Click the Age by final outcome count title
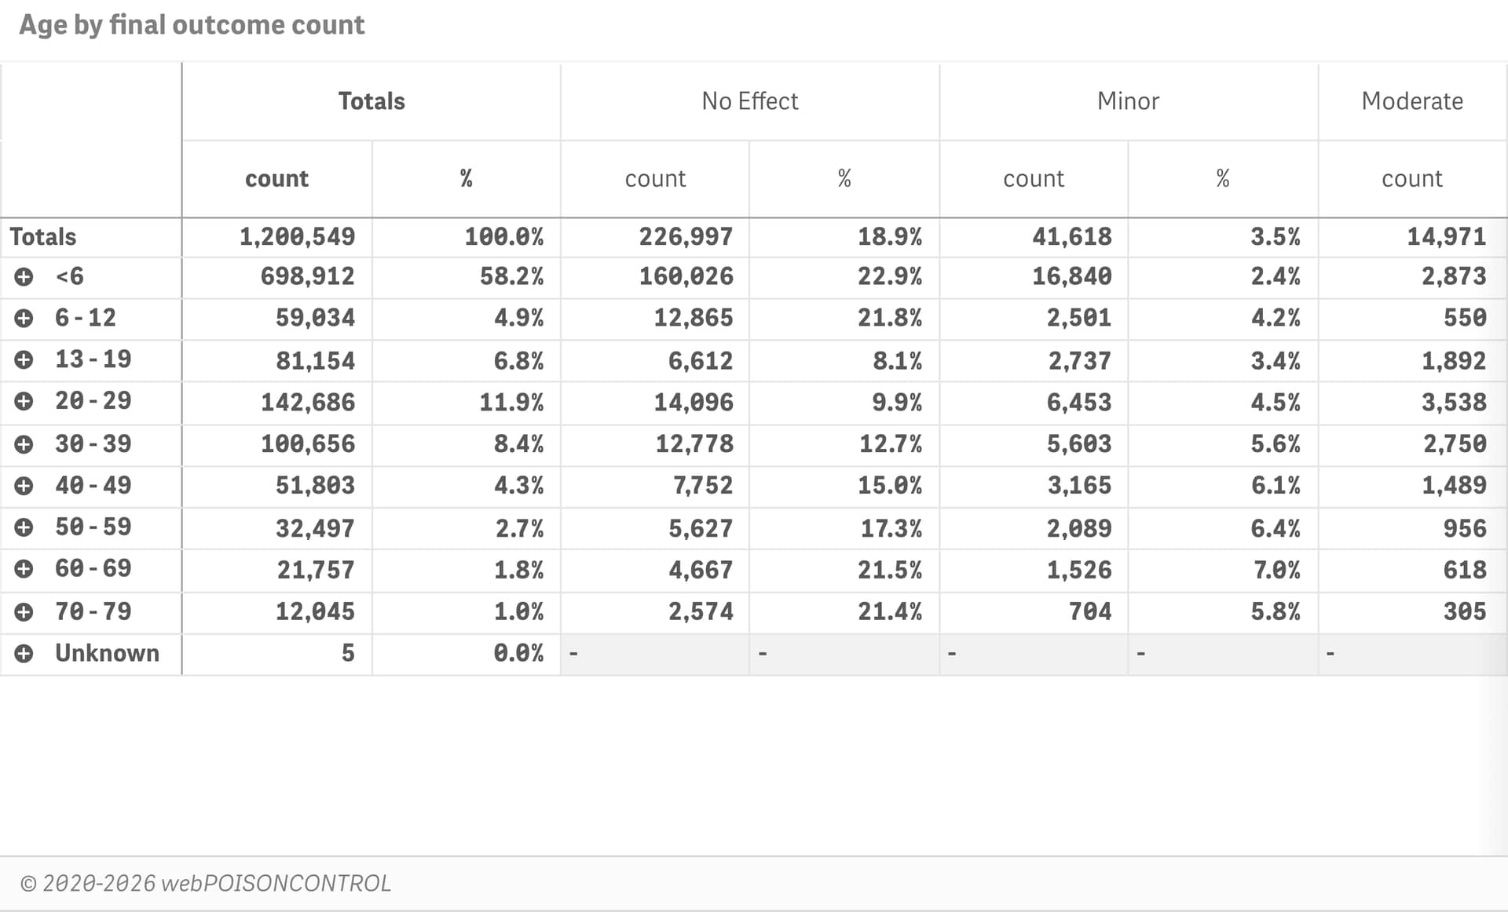The height and width of the screenshot is (912, 1508). pyautogui.click(x=192, y=25)
